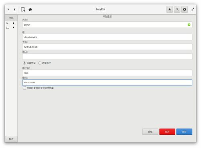Close the EasySSH window
This screenshot has width=201, height=148.
[8, 9]
